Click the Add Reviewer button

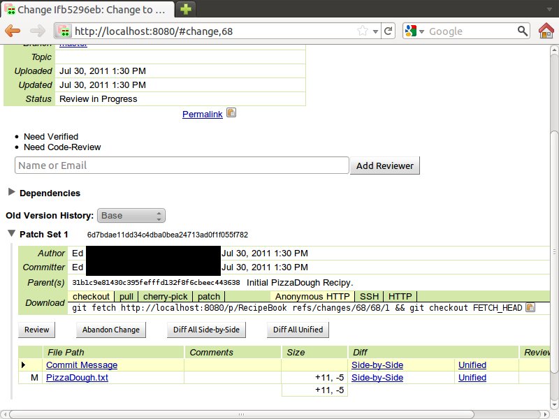pos(385,166)
